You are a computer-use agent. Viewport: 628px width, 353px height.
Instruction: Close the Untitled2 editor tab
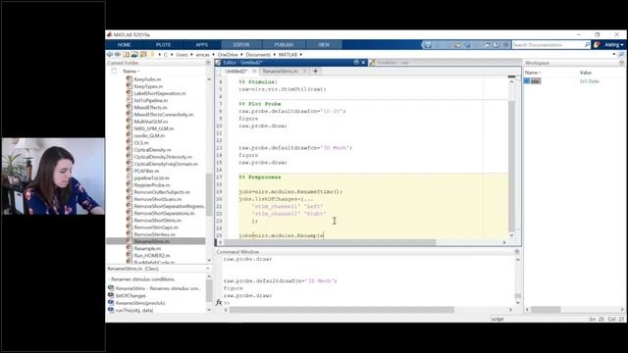click(254, 72)
